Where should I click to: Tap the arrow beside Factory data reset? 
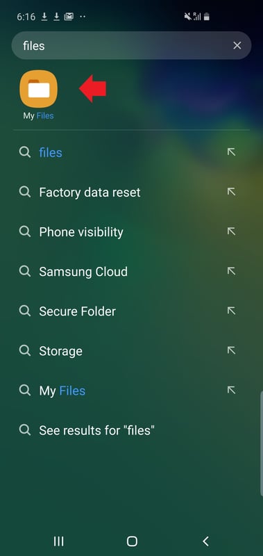[231, 193]
